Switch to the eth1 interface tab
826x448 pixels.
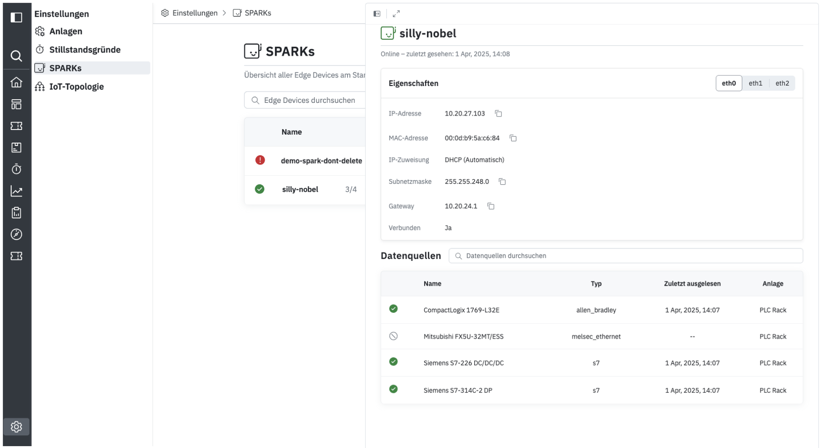(755, 83)
